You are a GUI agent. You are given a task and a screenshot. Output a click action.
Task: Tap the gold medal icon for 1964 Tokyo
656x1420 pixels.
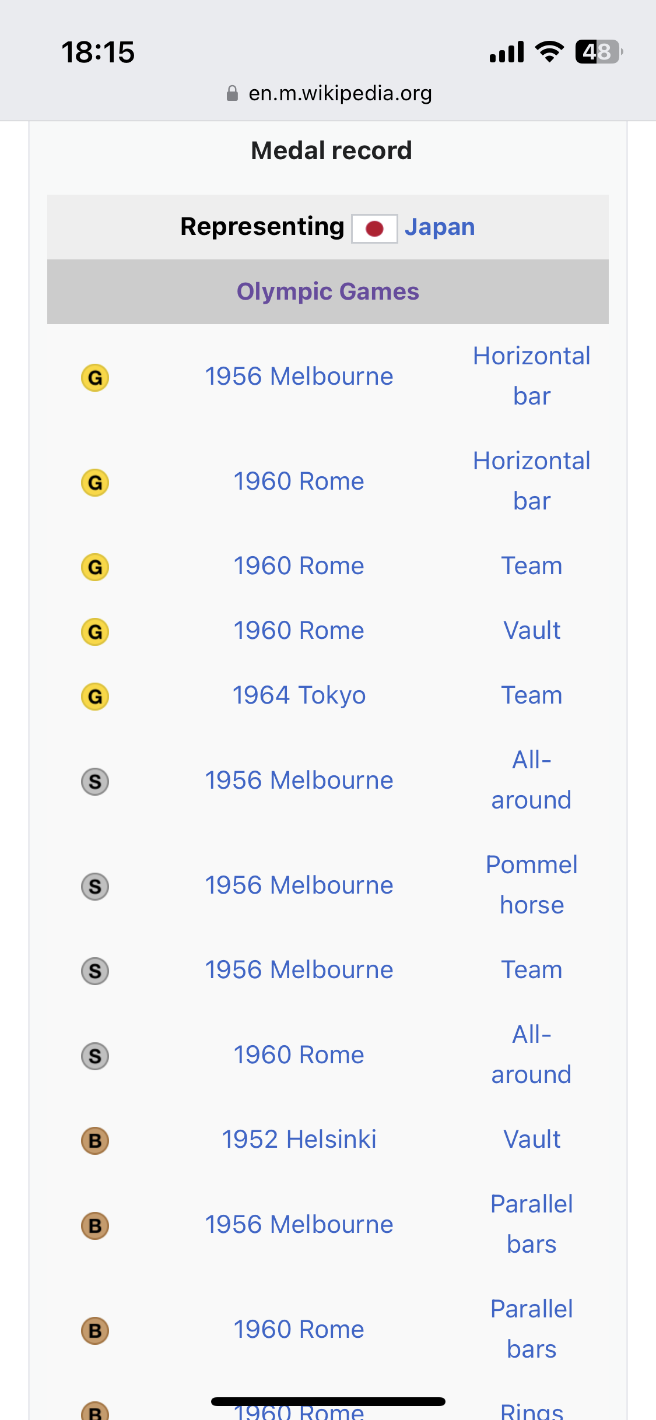point(95,697)
